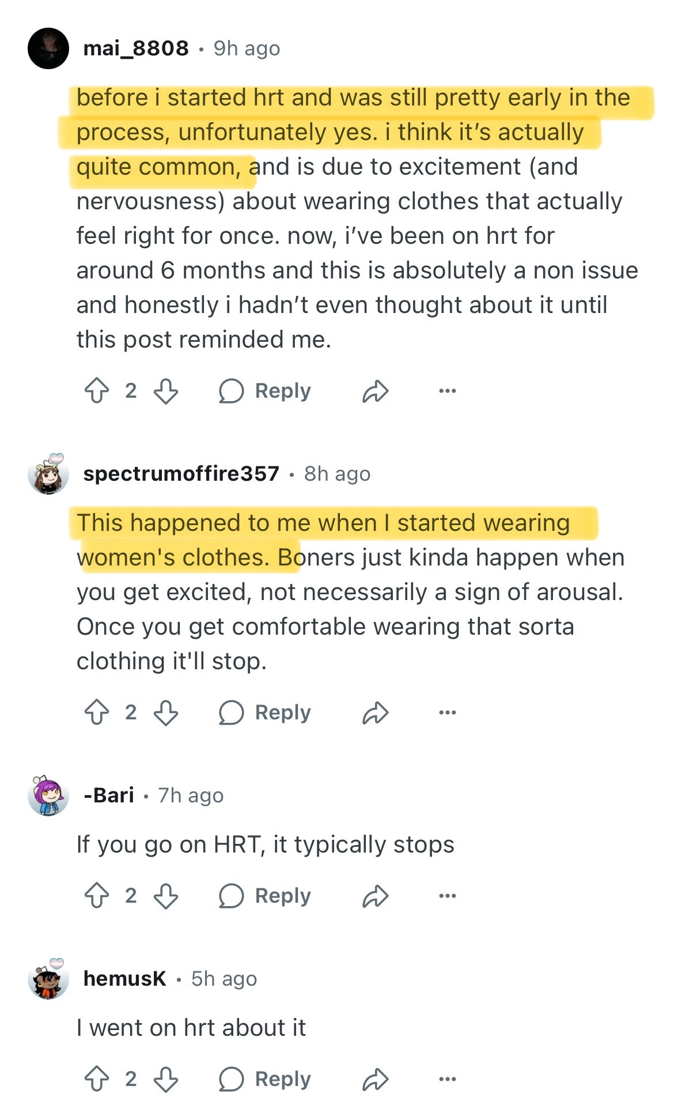The height and width of the screenshot is (1120, 674).
Task: Reply to hemusK's comment
Action: [265, 1079]
